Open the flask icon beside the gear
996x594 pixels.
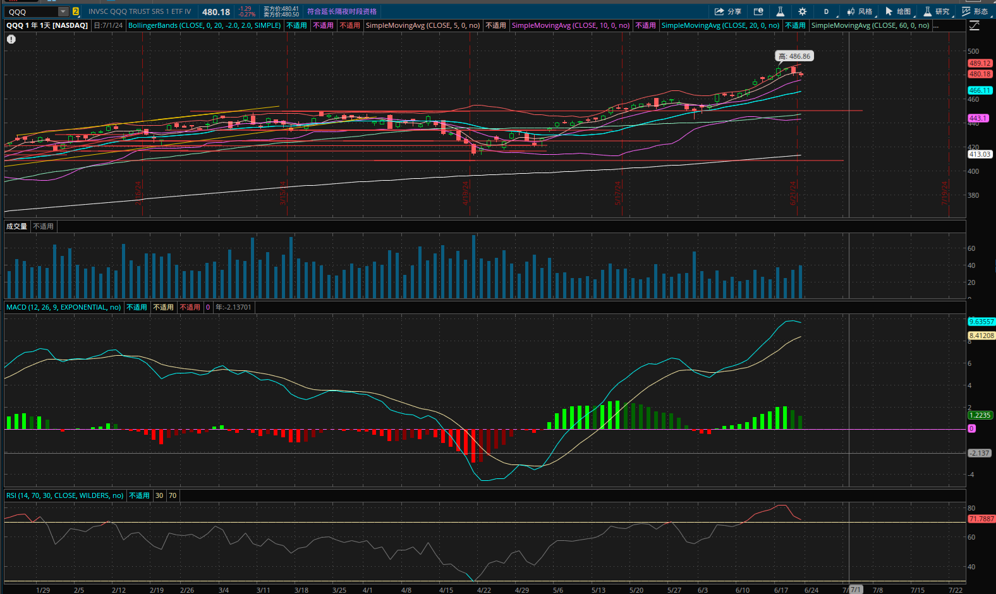[780, 11]
